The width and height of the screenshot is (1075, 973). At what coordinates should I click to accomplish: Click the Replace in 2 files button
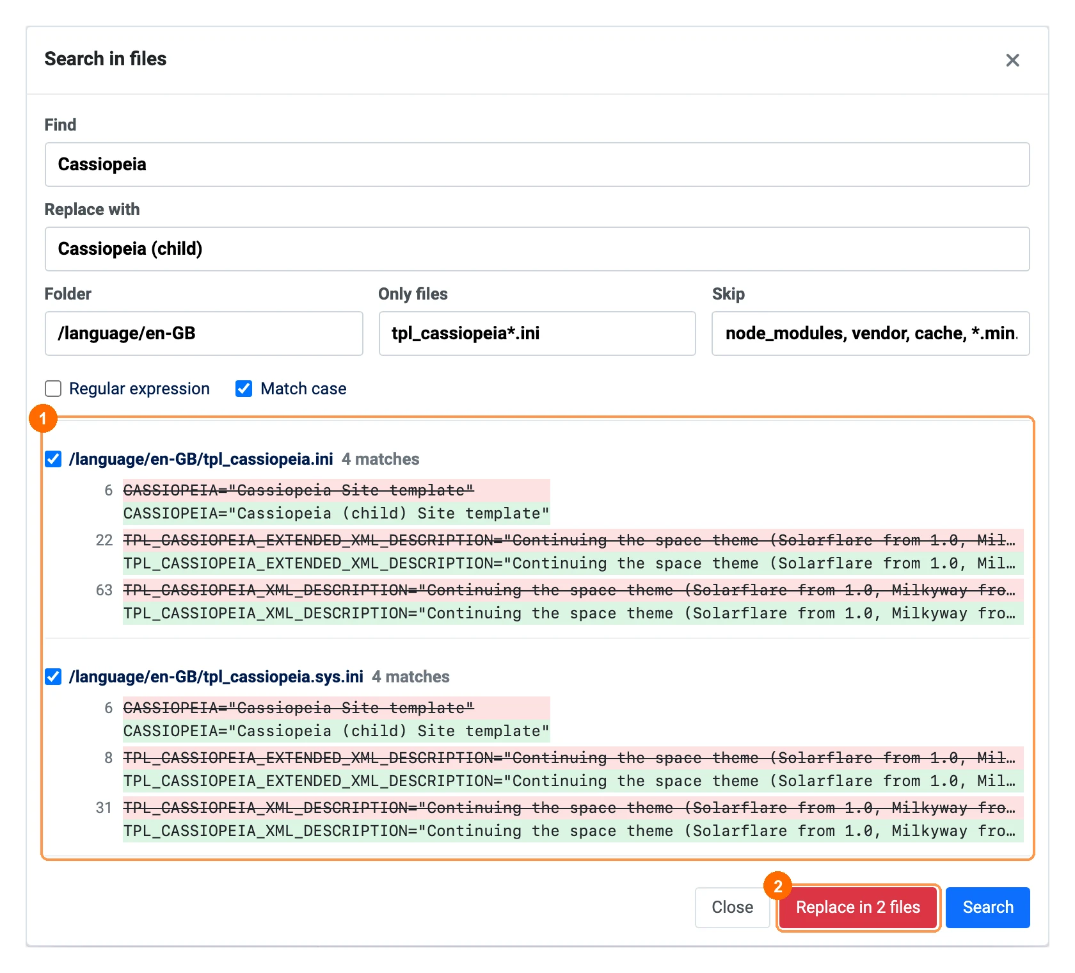pyautogui.click(x=858, y=907)
